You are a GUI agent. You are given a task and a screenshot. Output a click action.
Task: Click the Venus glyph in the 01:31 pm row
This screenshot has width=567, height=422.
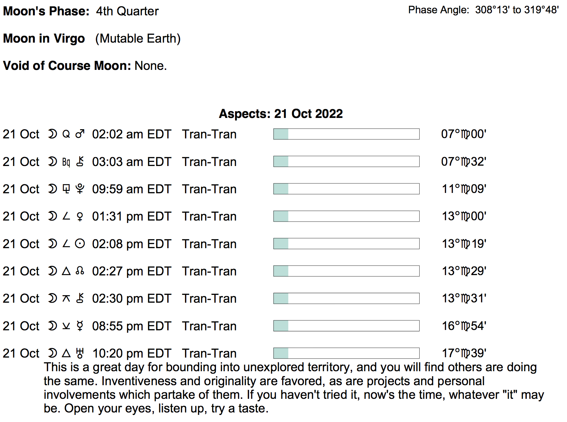(x=80, y=216)
